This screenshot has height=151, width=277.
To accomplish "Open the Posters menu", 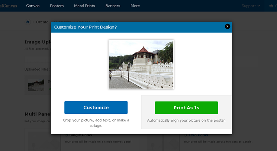I will (x=57, y=6).
